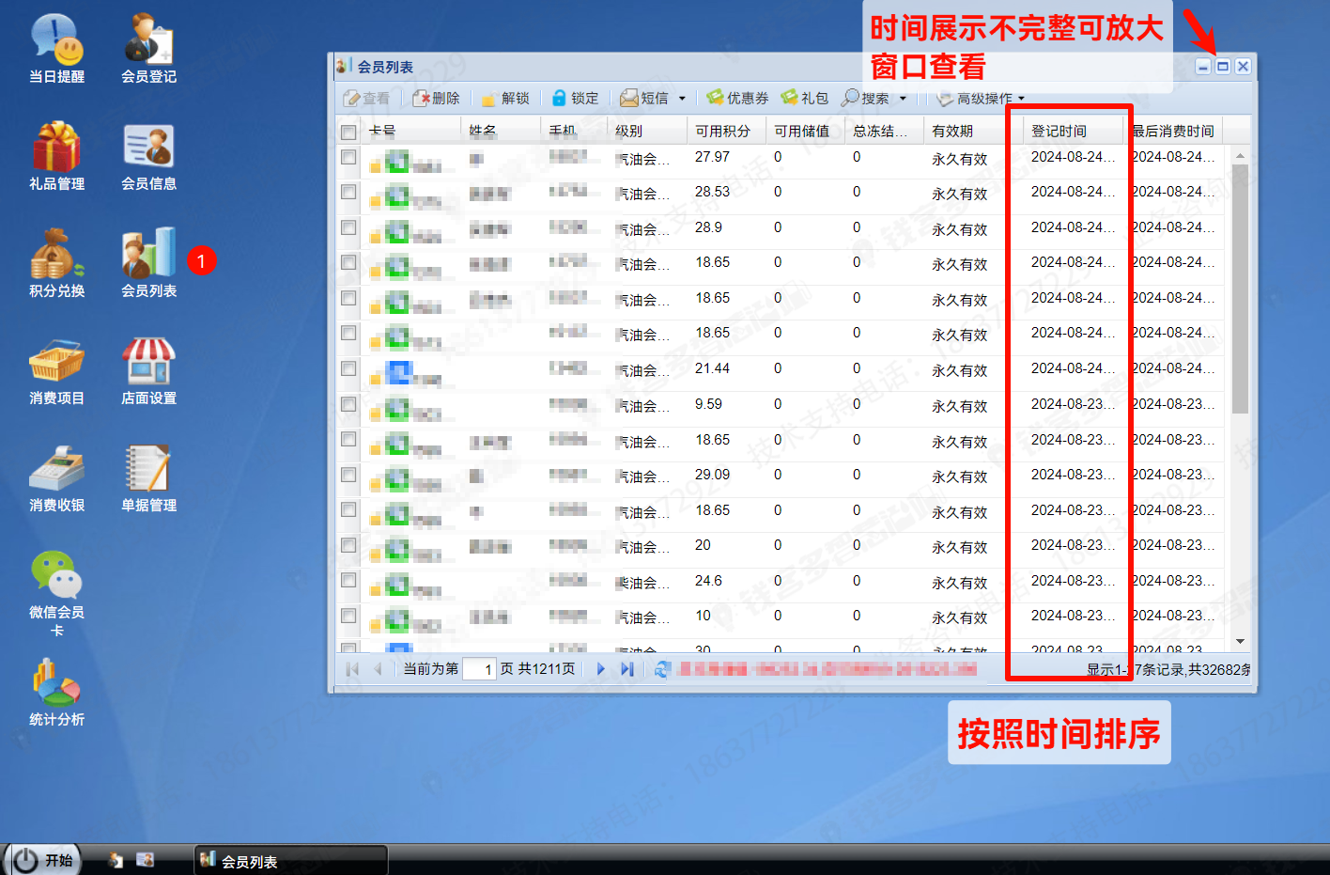Click the second taskbar quick-launch icon
Viewport: 1330px width, 875px height.
pyautogui.click(x=145, y=860)
